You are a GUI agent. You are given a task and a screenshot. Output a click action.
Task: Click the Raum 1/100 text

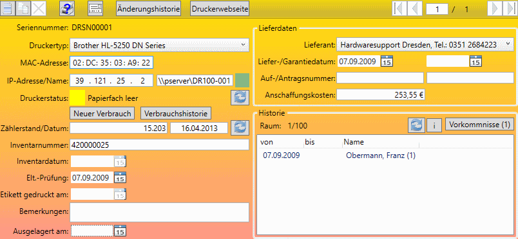(x=283, y=125)
